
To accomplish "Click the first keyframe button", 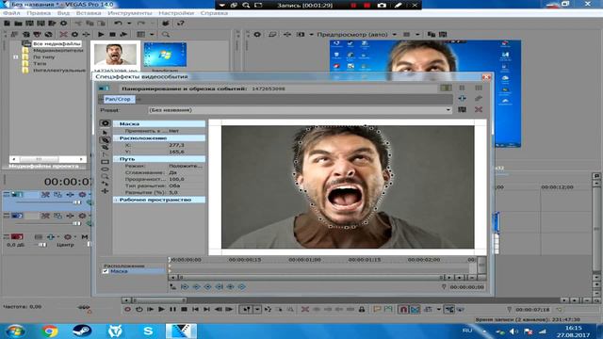I will coord(185,286).
